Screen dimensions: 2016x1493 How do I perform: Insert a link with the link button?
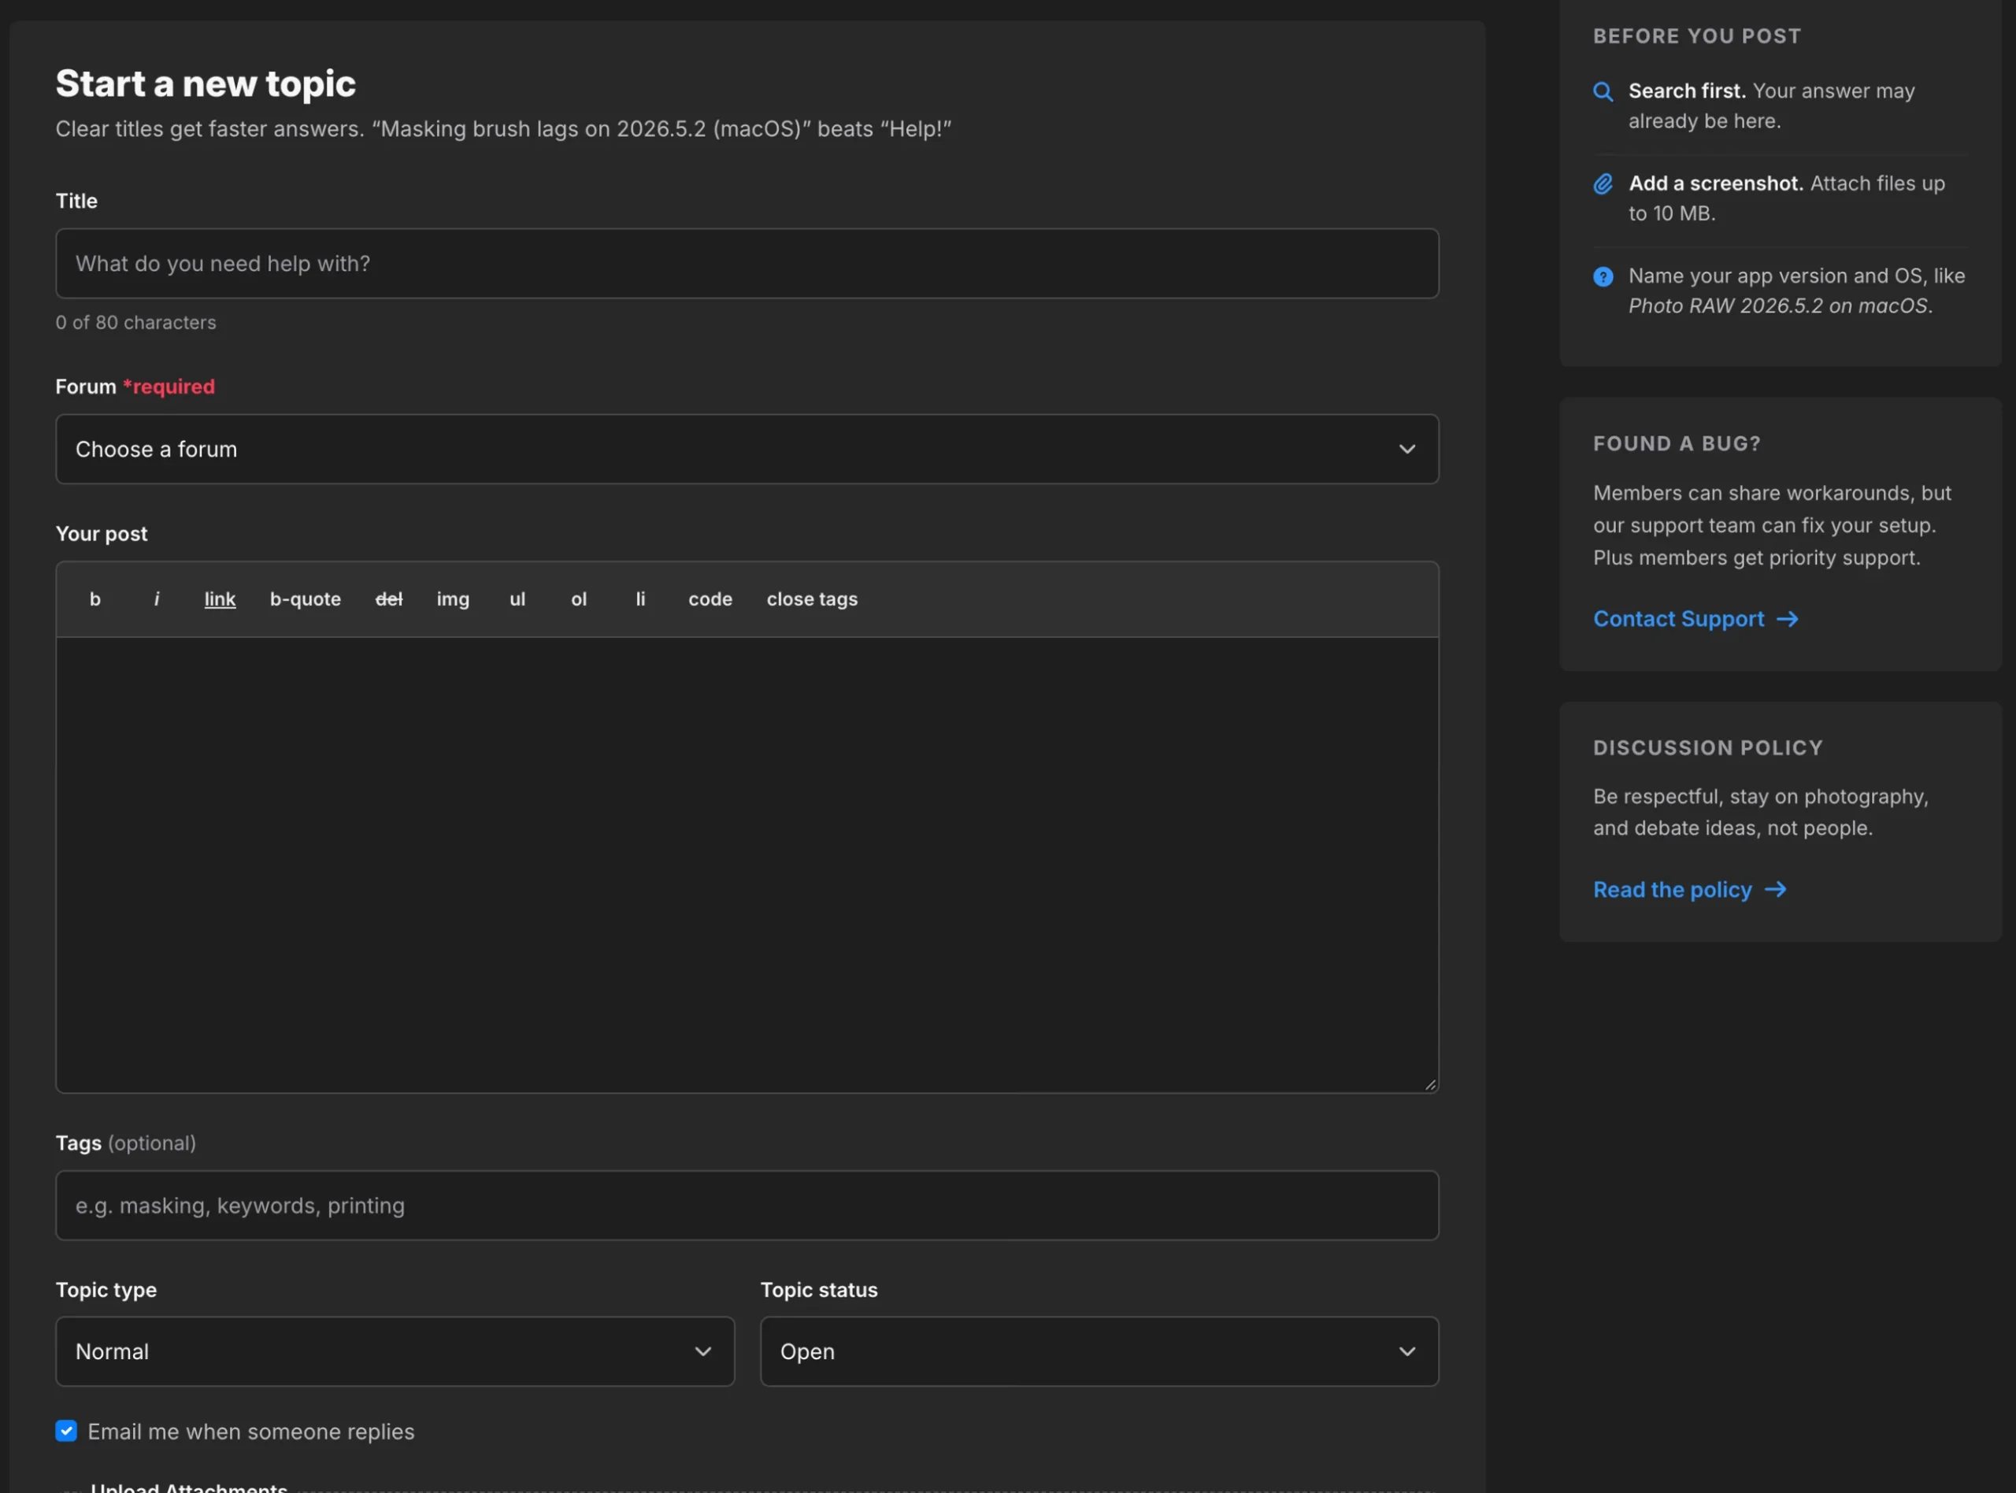220,599
